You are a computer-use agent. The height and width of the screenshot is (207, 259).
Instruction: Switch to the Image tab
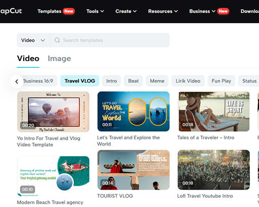[x=59, y=59]
